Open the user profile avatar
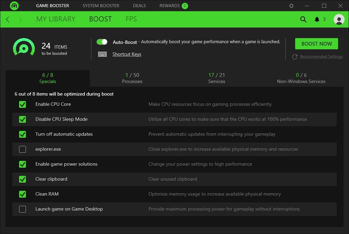The height and width of the screenshot is (234, 349). (x=339, y=19)
